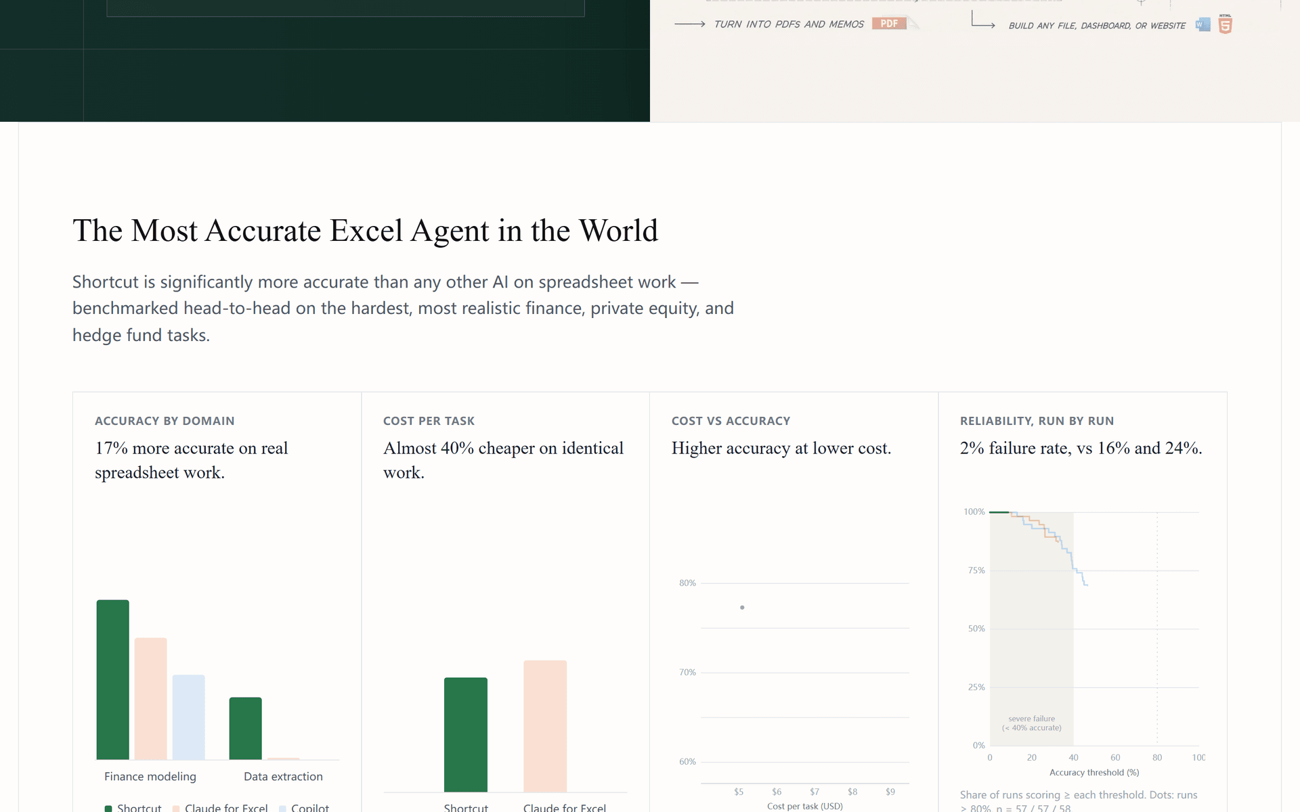Click the 'Most Accurate Excel Agent' heading
Image resolution: width=1300 pixels, height=812 pixels.
[x=365, y=231]
